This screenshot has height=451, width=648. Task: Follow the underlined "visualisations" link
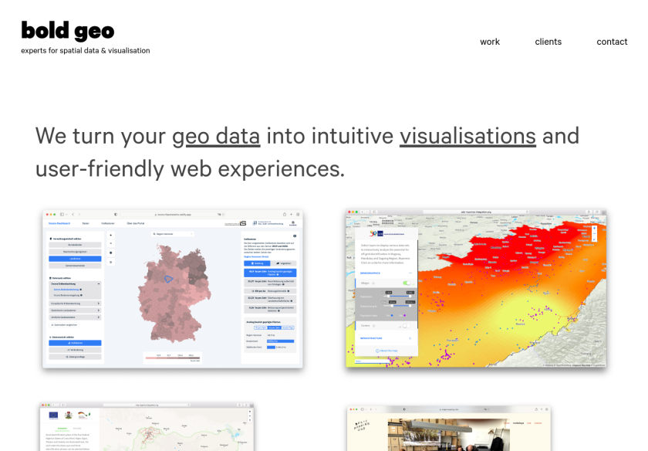click(467, 136)
